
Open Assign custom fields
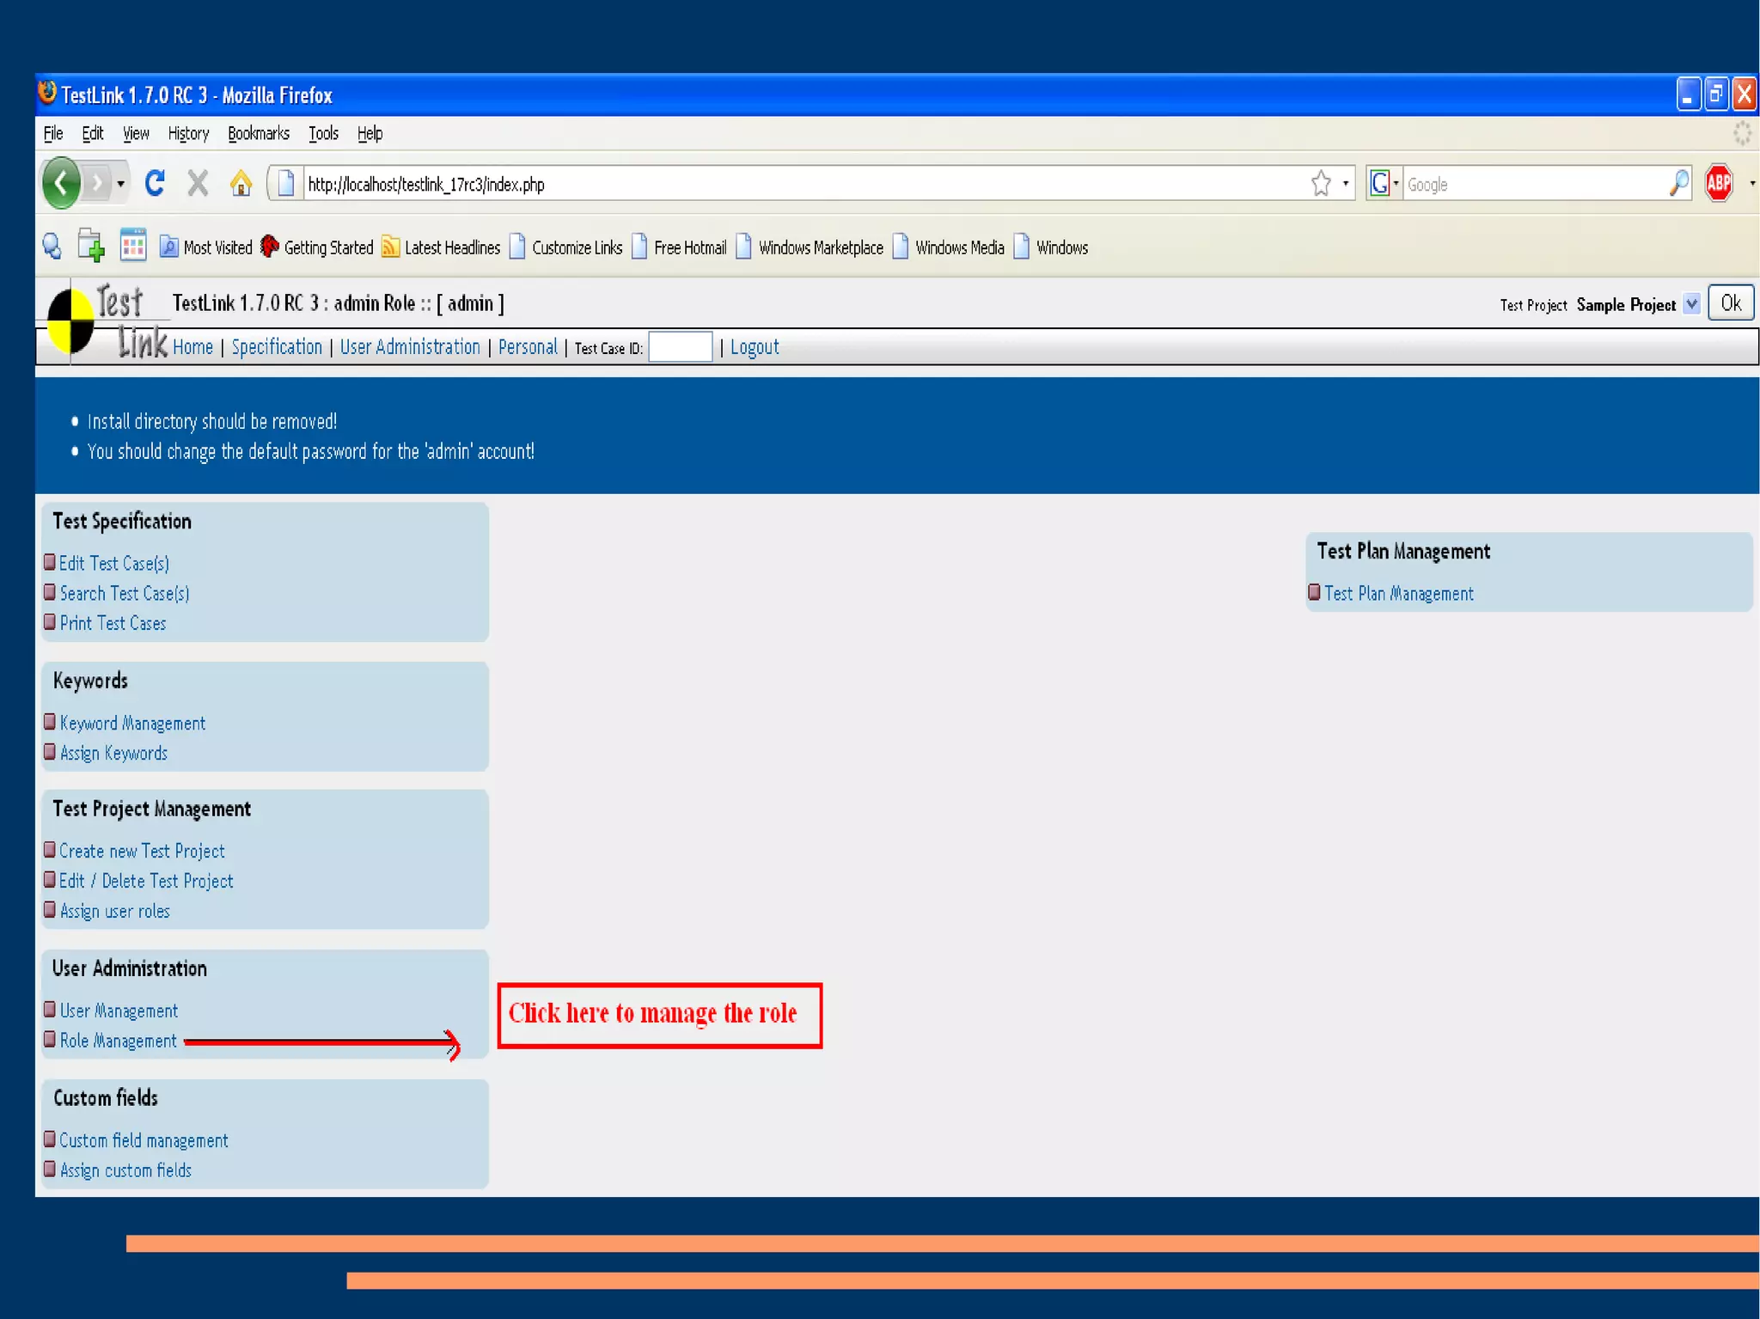(125, 1171)
